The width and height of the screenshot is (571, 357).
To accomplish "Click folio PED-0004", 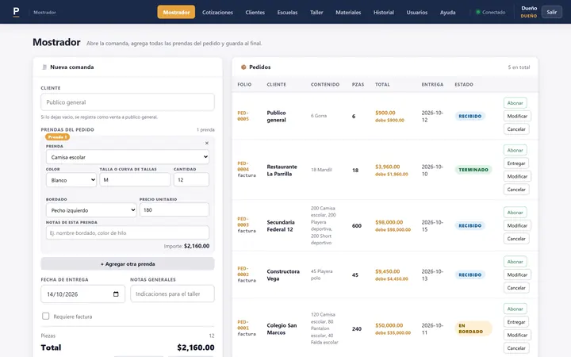I will point(243,167).
